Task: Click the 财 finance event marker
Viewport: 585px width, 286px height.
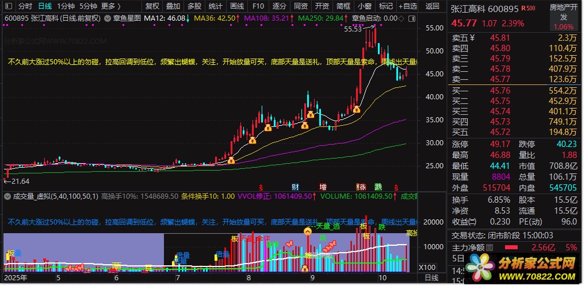Action: point(295,187)
